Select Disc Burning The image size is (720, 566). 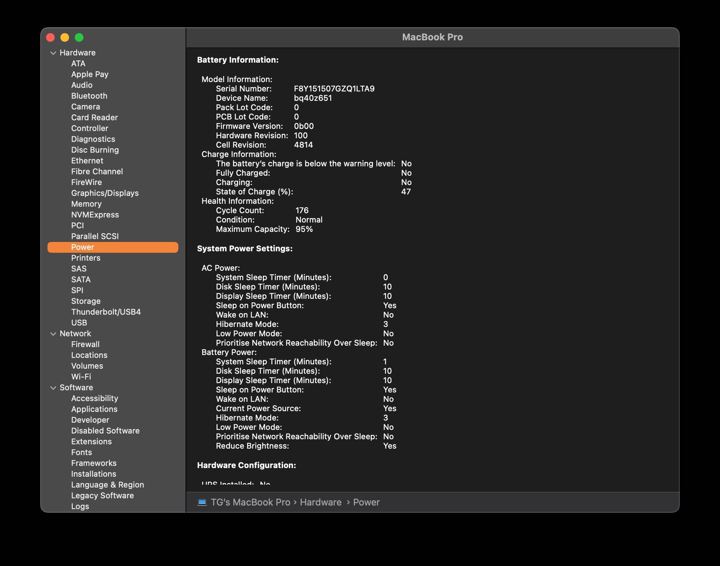click(95, 150)
